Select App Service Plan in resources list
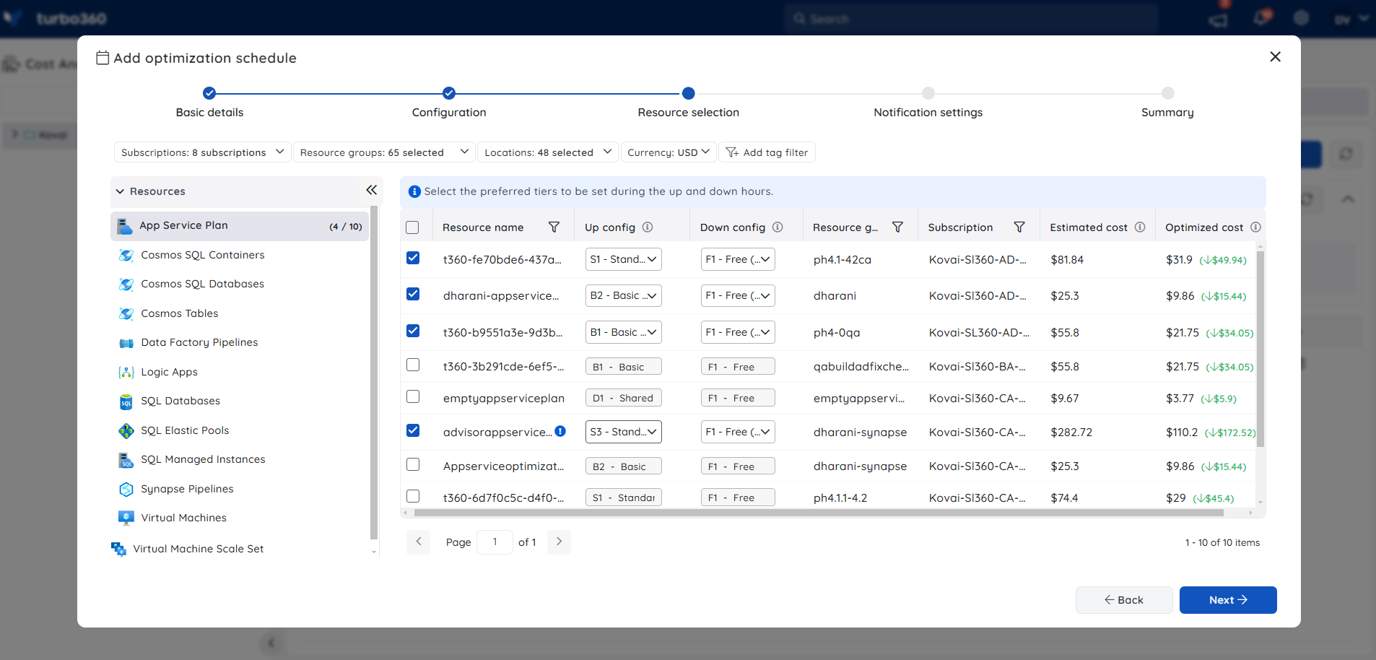Screen dimensions: 1376x660 tap(240, 226)
